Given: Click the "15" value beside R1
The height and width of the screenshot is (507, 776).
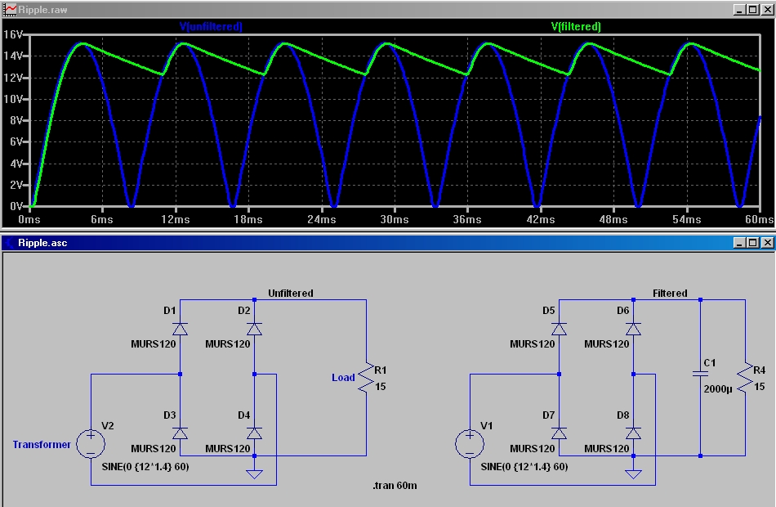Looking at the screenshot, I should 380,387.
